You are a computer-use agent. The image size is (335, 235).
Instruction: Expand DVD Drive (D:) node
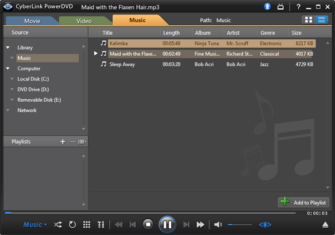pyautogui.click(x=12, y=89)
